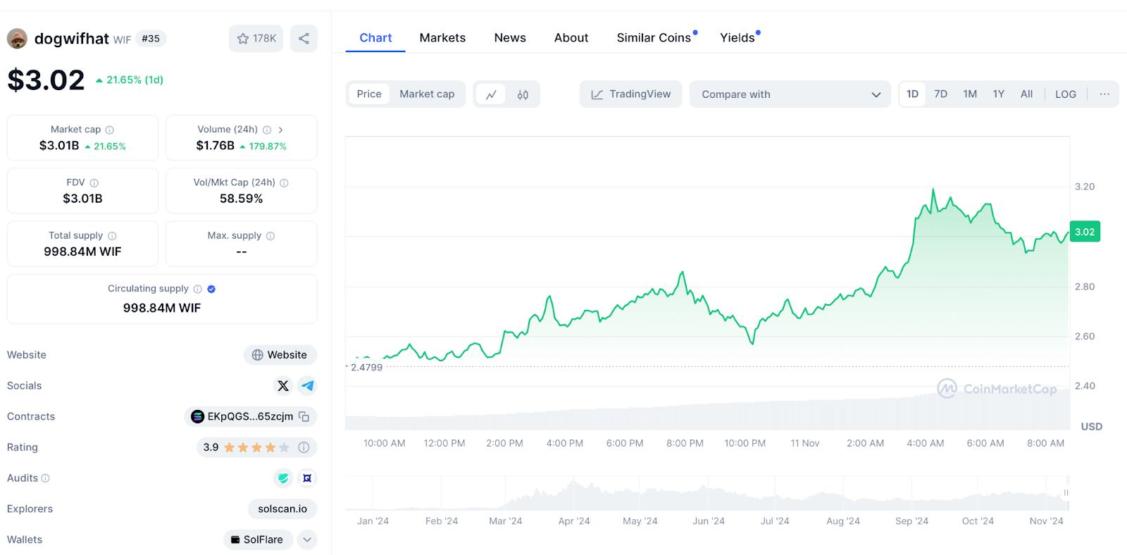Screen dimensions: 1127x555
Task: Click Solana logo beside contract address
Action: 197,416
